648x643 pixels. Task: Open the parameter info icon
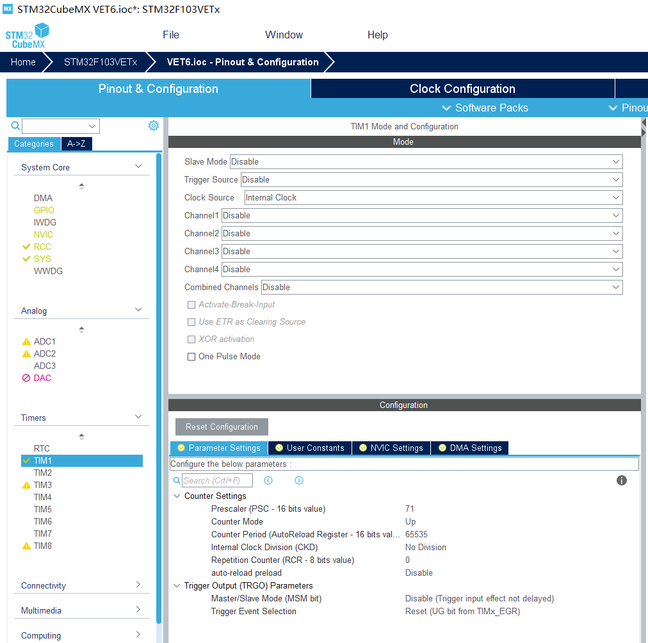click(x=621, y=480)
